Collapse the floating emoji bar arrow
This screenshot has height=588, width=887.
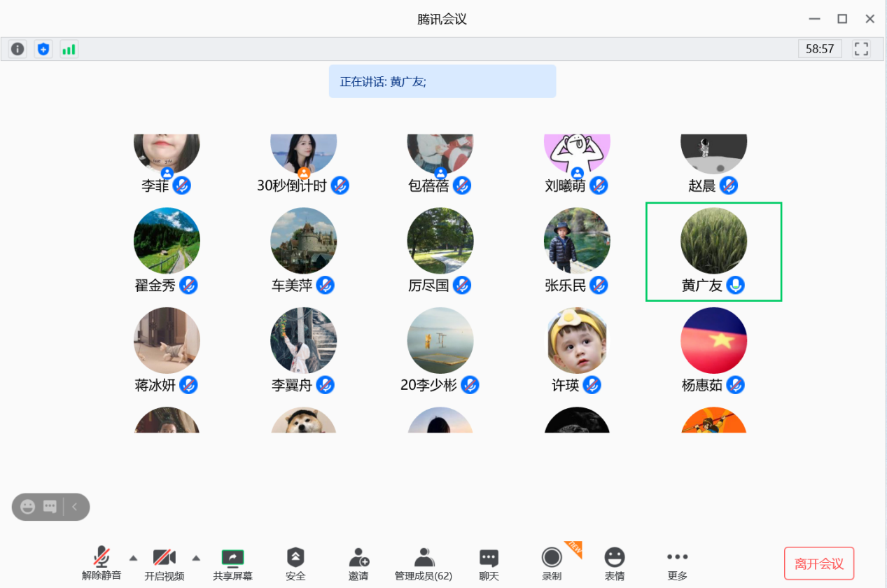[76, 507]
